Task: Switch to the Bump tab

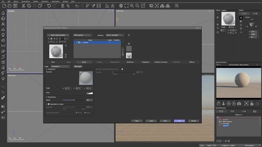Action: pos(84,62)
